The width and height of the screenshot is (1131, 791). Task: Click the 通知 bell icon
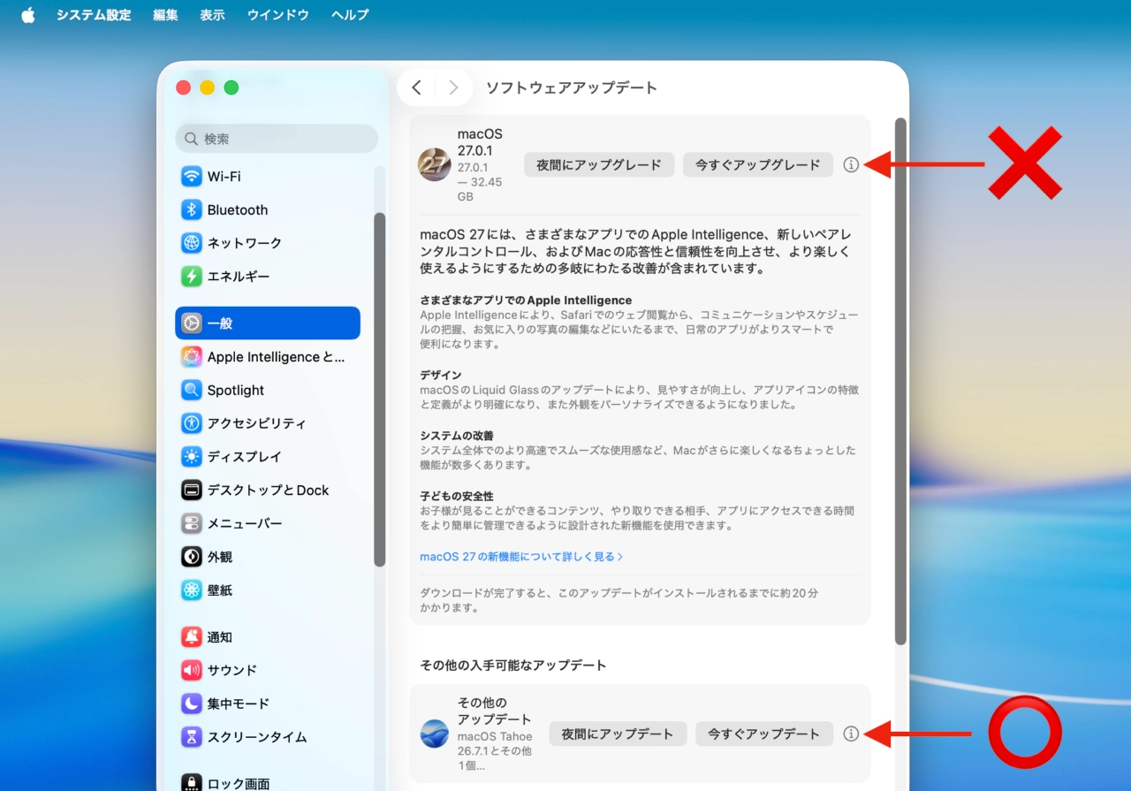coord(192,636)
